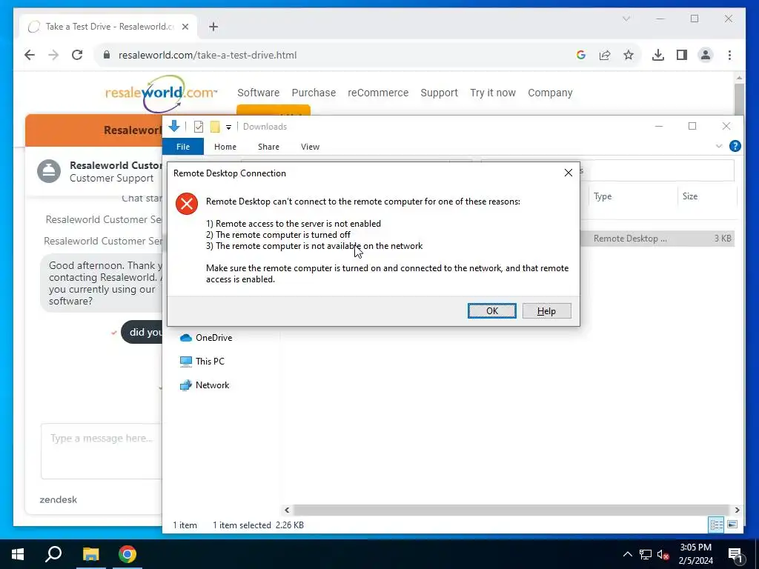Click the site lock icon in address bar
The width and height of the screenshot is (759, 569).
[107, 55]
